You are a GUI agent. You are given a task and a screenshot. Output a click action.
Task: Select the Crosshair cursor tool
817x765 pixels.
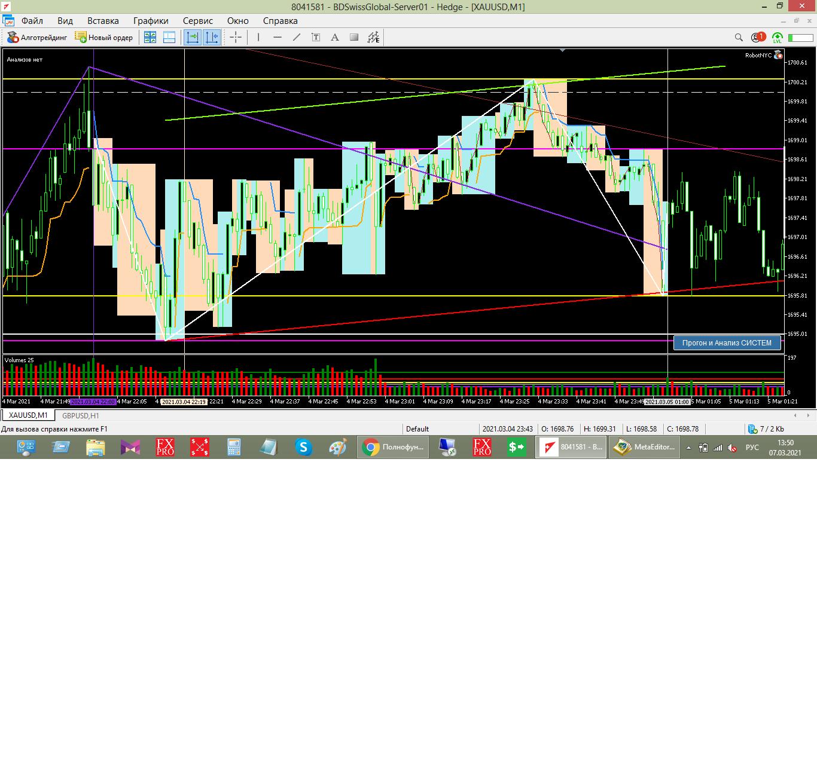pyautogui.click(x=236, y=38)
